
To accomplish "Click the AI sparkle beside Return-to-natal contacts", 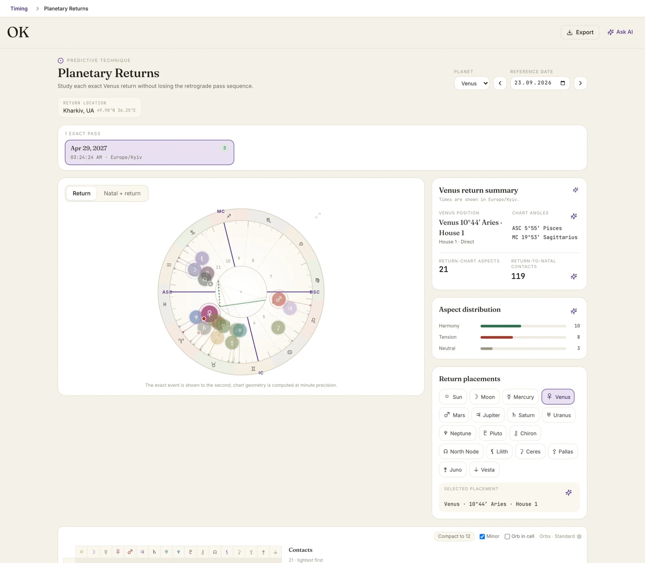I will [574, 276].
